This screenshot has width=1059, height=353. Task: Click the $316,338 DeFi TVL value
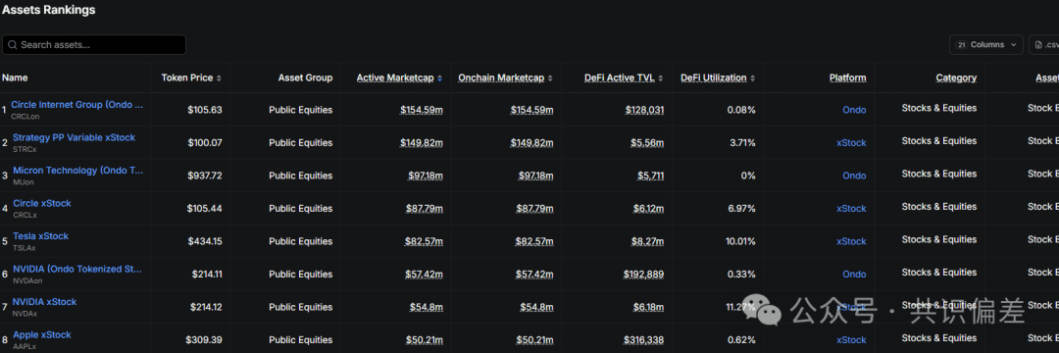pyautogui.click(x=643, y=340)
